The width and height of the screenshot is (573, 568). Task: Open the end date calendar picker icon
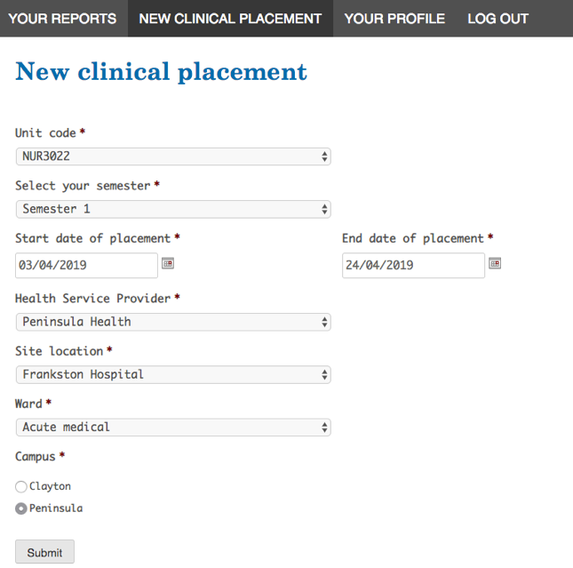495,263
